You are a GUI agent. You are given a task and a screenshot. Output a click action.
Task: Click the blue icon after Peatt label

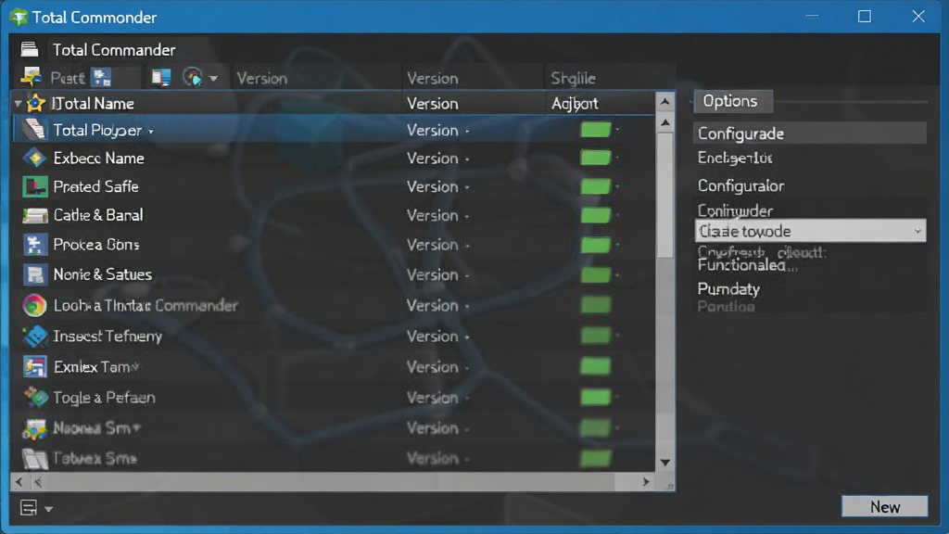[x=101, y=78]
